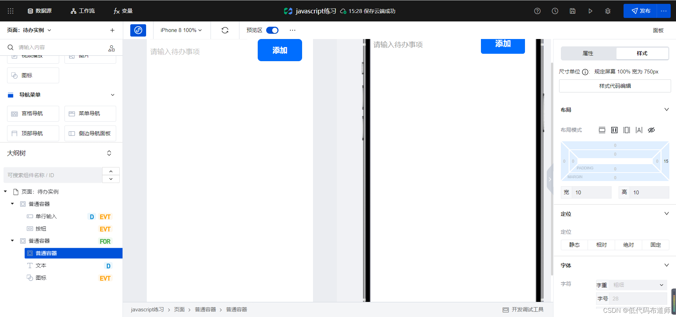Open the 数据源 data source menu

[40, 11]
